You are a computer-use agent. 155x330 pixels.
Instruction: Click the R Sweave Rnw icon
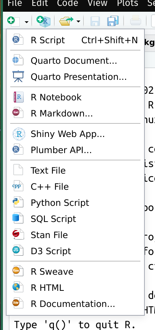point(18,271)
